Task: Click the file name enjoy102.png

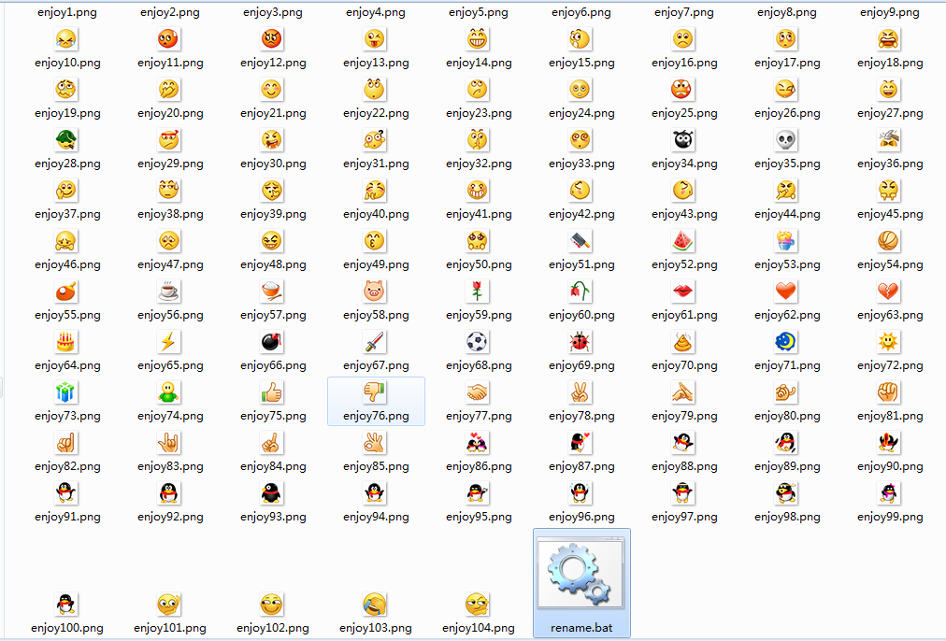Action: (x=273, y=628)
